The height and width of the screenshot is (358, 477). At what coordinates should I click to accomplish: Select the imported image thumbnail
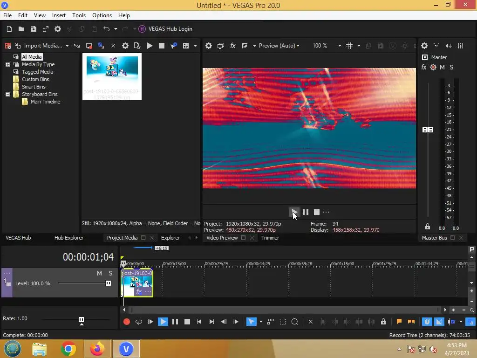click(x=112, y=77)
